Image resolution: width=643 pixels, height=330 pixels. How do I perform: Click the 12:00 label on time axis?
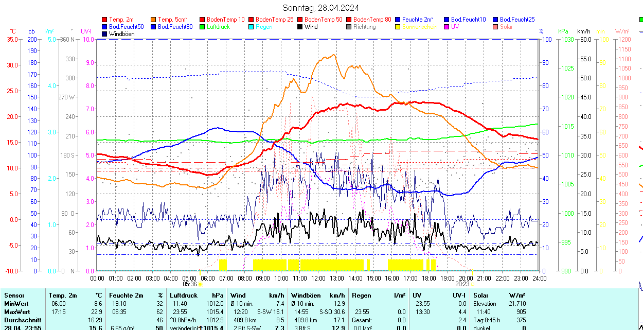318,278
